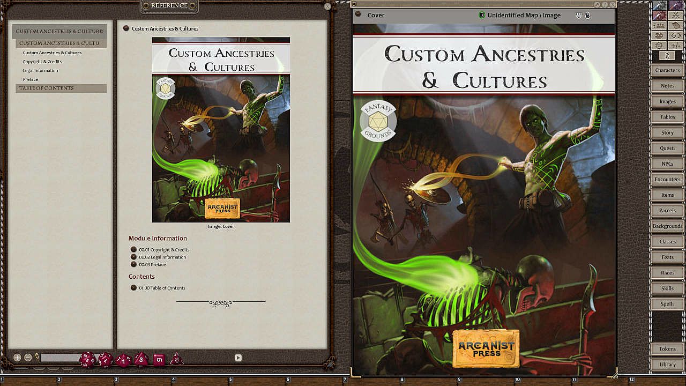Open the gear options icon
This screenshot has height=386, width=686.
659,46
